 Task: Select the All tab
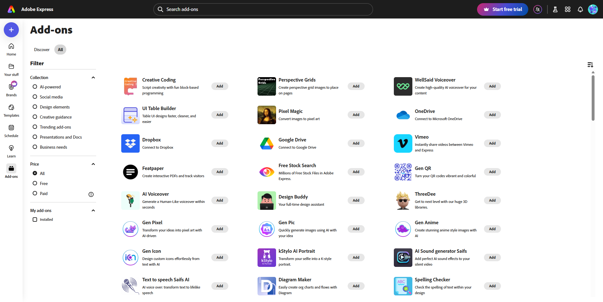pos(60,50)
